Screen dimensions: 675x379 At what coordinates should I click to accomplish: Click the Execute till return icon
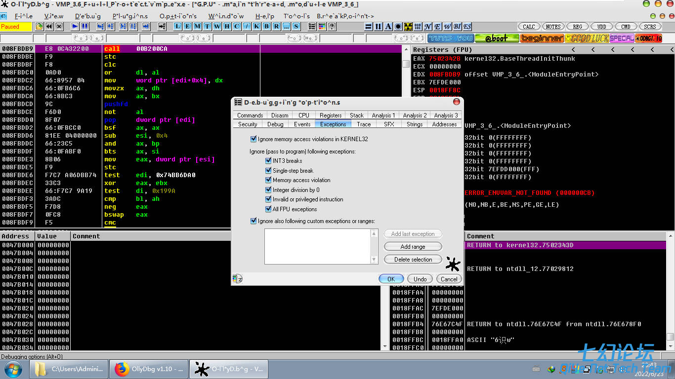[x=146, y=27]
